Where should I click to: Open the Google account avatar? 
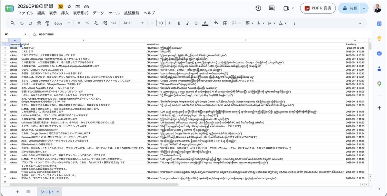(x=377, y=9)
